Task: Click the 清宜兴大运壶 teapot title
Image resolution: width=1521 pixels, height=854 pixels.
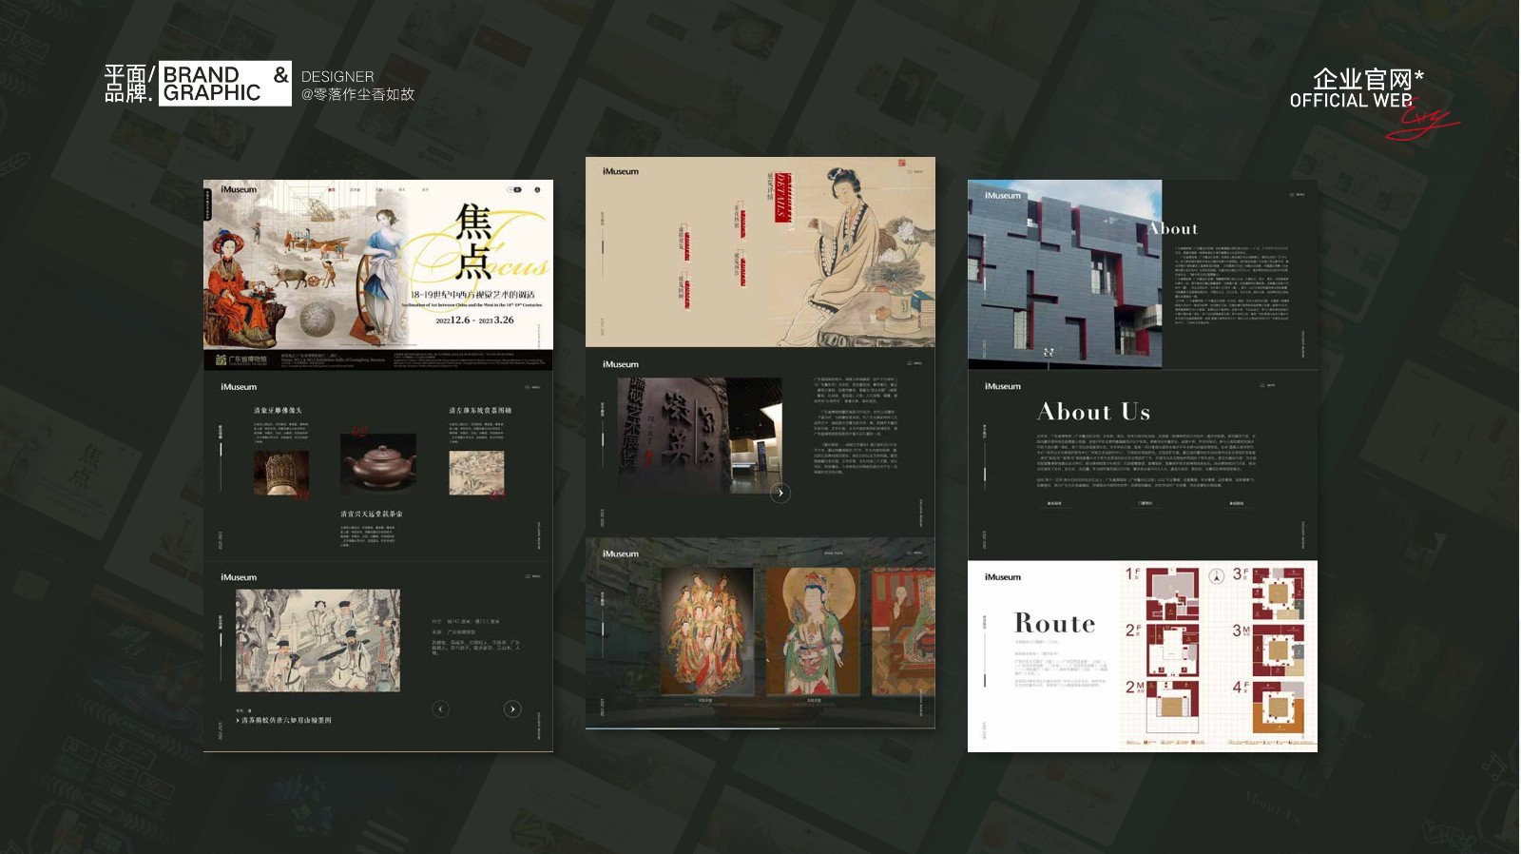Action: tap(372, 514)
